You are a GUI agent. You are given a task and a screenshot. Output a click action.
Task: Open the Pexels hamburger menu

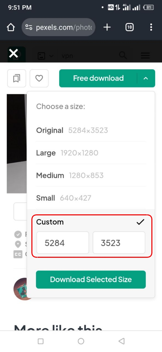145,55
